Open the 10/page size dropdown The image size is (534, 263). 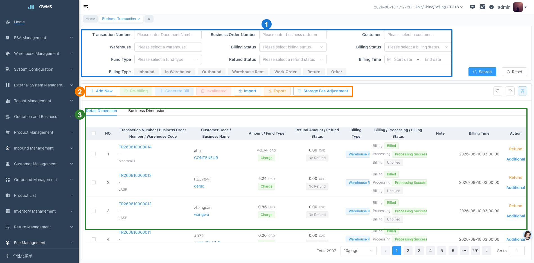click(358, 251)
